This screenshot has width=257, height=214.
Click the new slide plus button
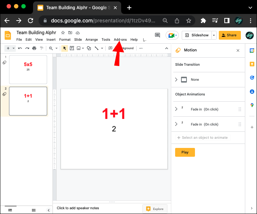(x=8, y=48)
